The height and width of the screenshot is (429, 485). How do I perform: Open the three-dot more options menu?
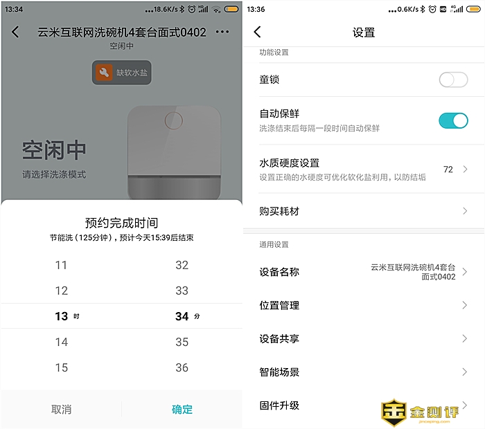[x=222, y=33]
